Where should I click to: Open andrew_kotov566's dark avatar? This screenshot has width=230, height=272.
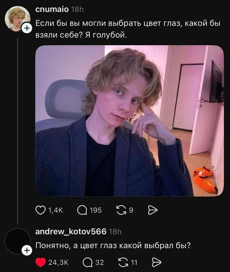[18, 241]
